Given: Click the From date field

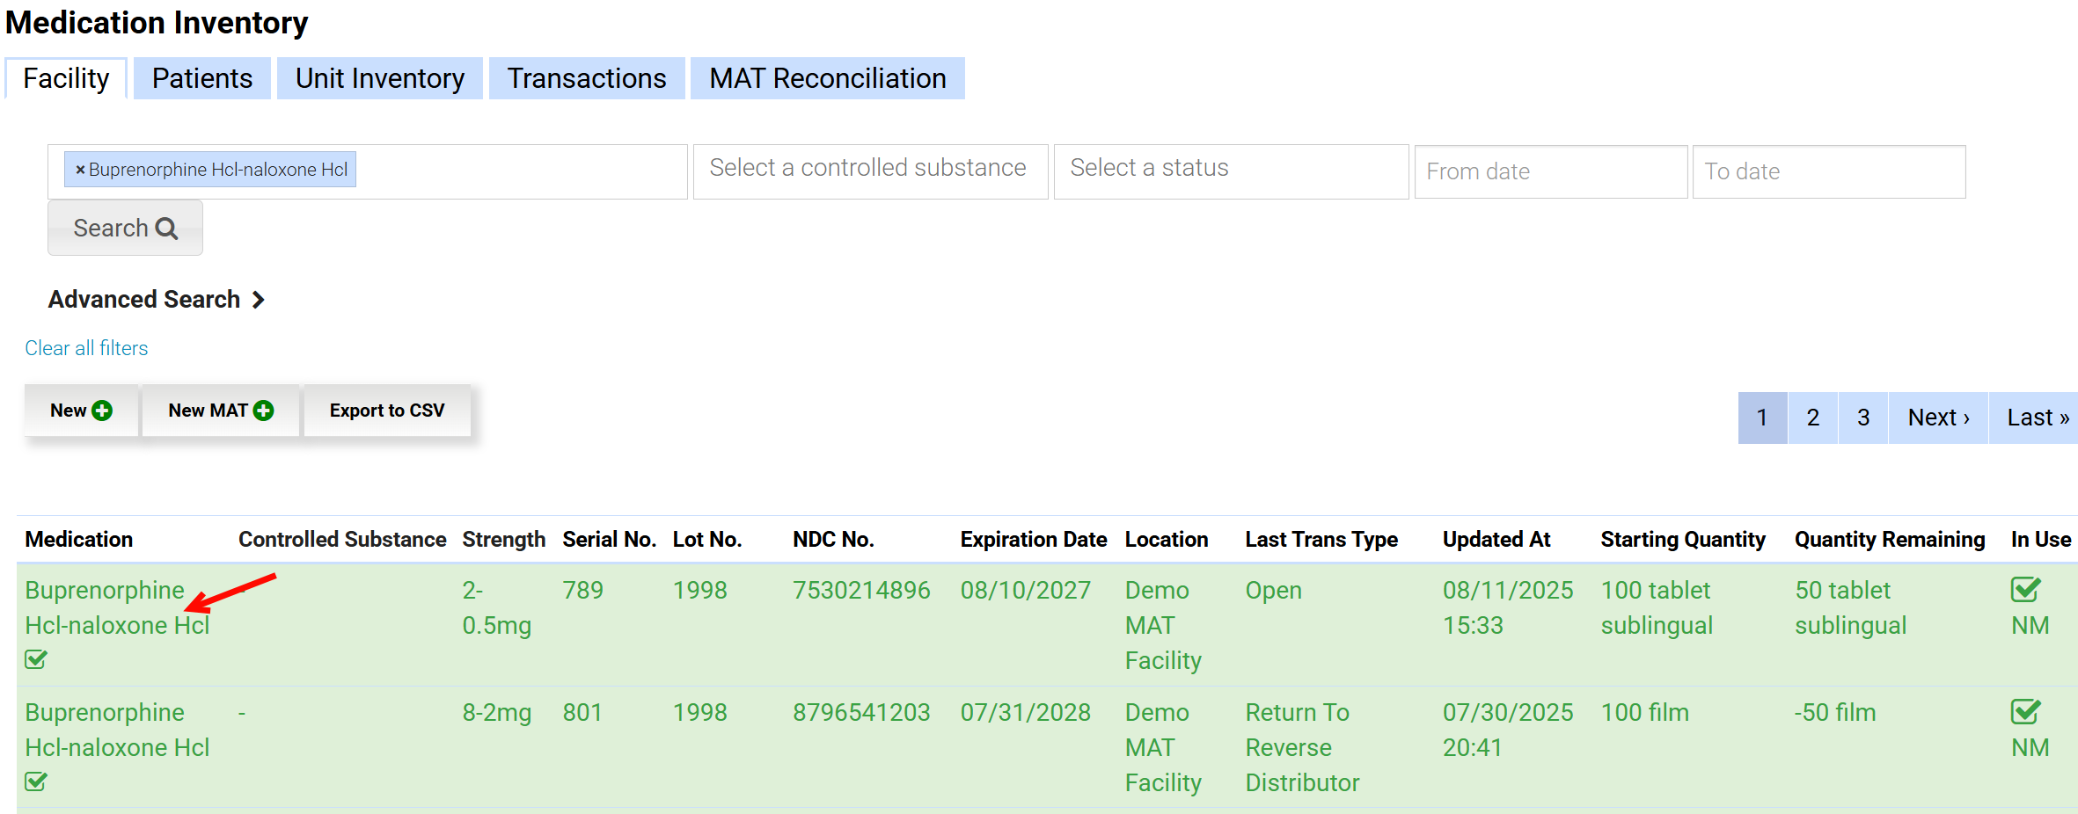Looking at the screenshot, I should pos(1550,171).
